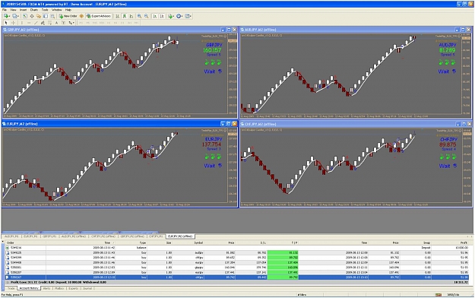Toggle chart Auto Scroll
This screenshot has height=298, width=475.
point(155,16)
